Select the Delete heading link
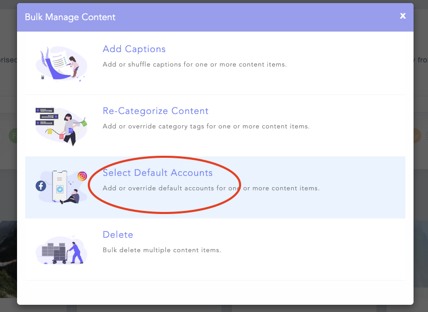Image resolution: width=428 pixels, height=312 pixels. point(118,235)
